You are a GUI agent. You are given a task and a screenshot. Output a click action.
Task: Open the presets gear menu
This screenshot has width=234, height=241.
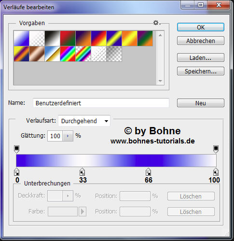pos(157,23)
